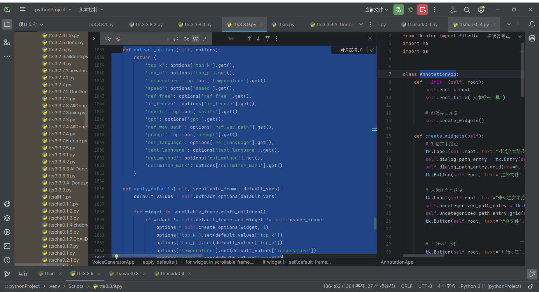Open the main hamburger menu
Viewport: 539px width, 292px height.
(x=22, y=10)
